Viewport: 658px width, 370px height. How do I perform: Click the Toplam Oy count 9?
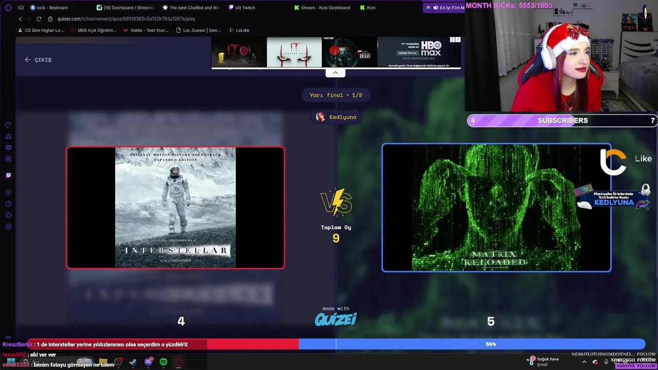pos(336,238)
